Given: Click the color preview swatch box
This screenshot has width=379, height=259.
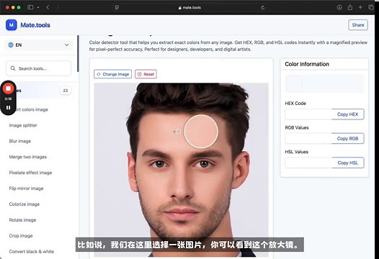Looking at the screenshot, I should point(294,83).
